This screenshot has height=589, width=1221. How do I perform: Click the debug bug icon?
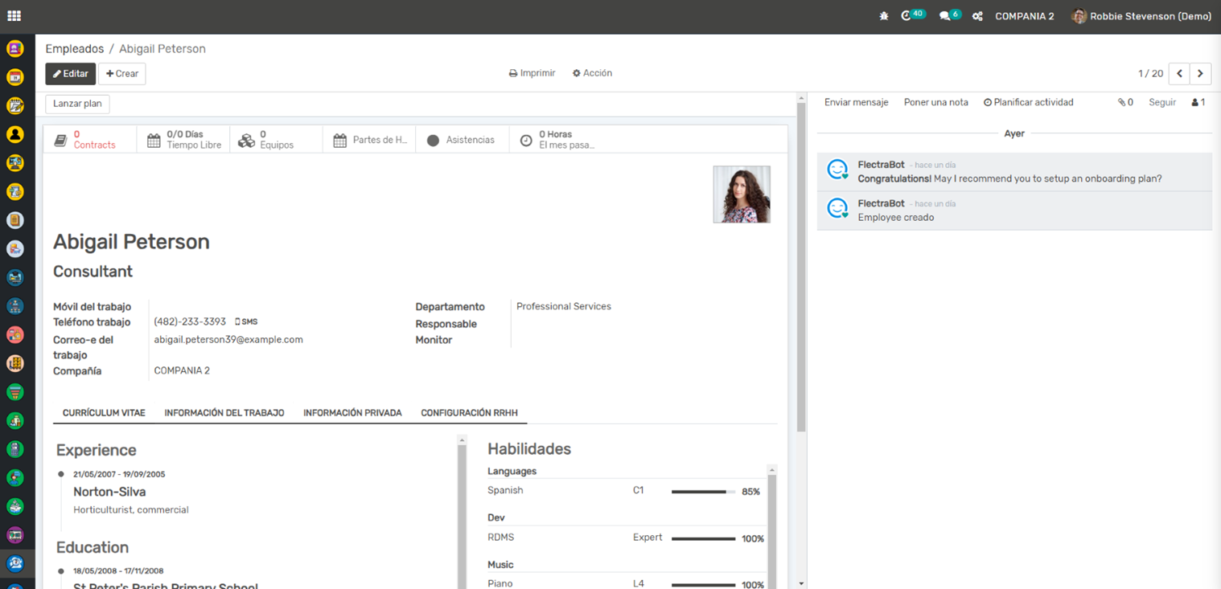[x=884, y=16]
